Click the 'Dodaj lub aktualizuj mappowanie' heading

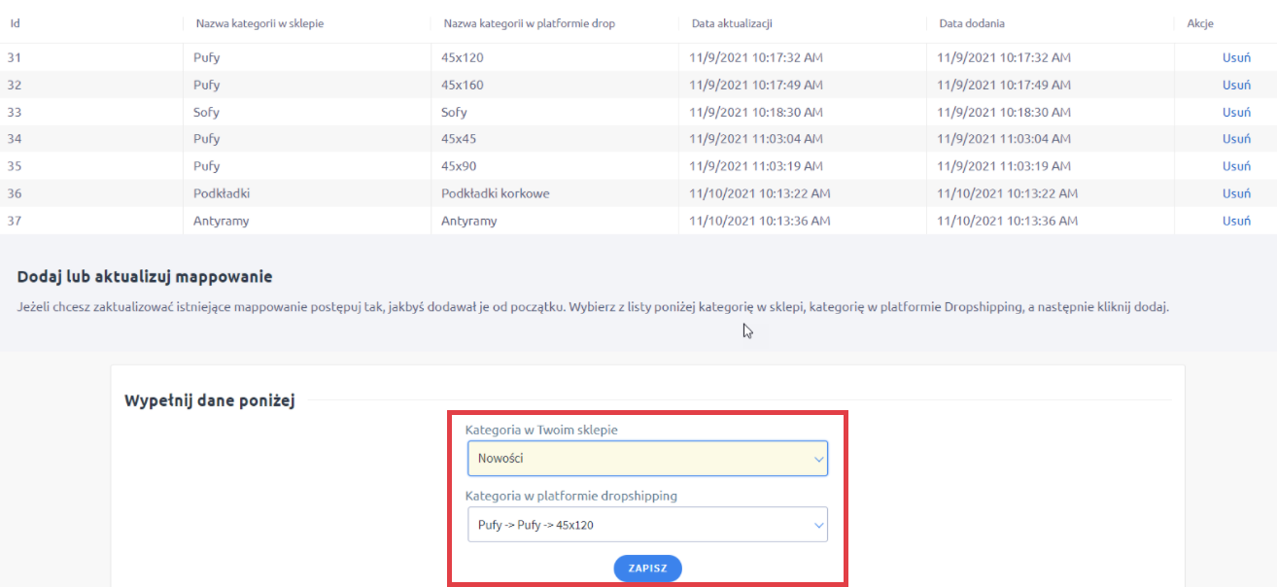tap(145, 277)
